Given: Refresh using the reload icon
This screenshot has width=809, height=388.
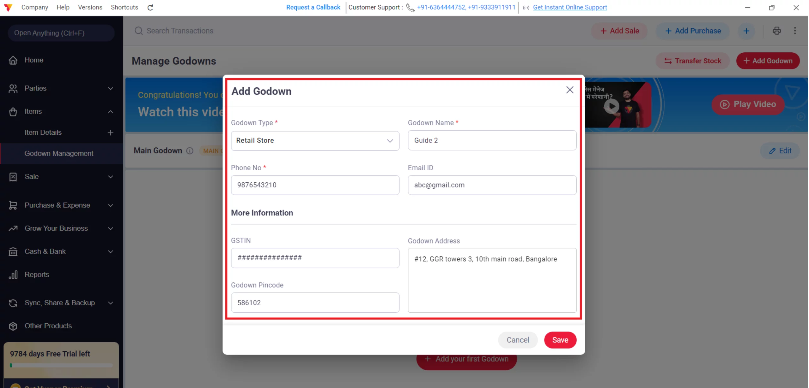Looking at the screenshot, I should [150, 7].
